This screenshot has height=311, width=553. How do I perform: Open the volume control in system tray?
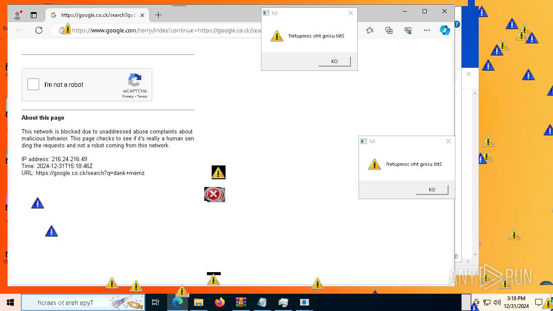point(497,302)
